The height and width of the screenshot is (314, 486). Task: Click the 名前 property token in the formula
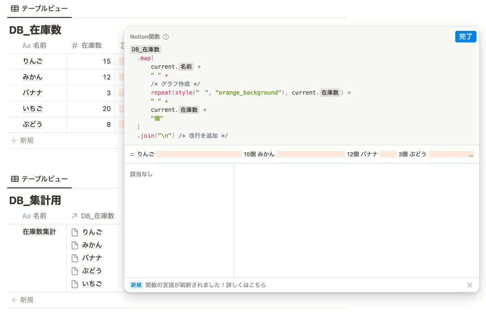(186, 67)
